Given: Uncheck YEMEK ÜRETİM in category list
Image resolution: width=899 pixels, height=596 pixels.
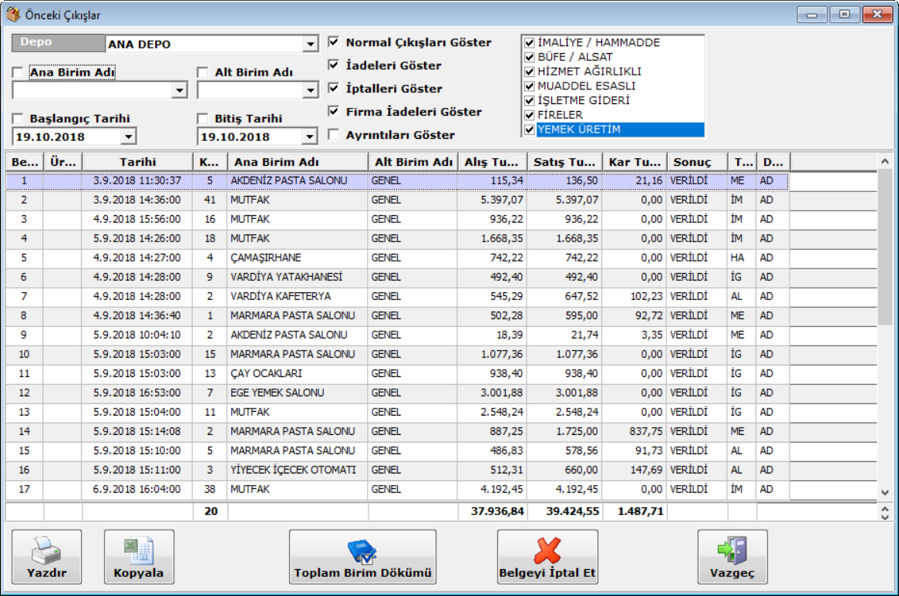Looking at the screenshot, I should 529,130.
